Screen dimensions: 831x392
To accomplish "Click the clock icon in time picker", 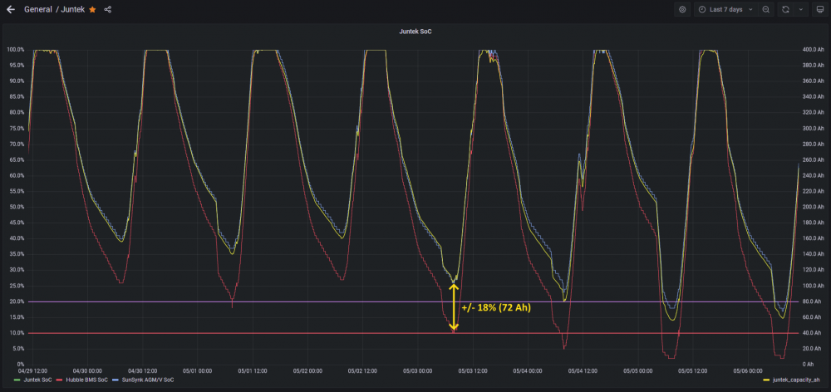I will (702, 9).
